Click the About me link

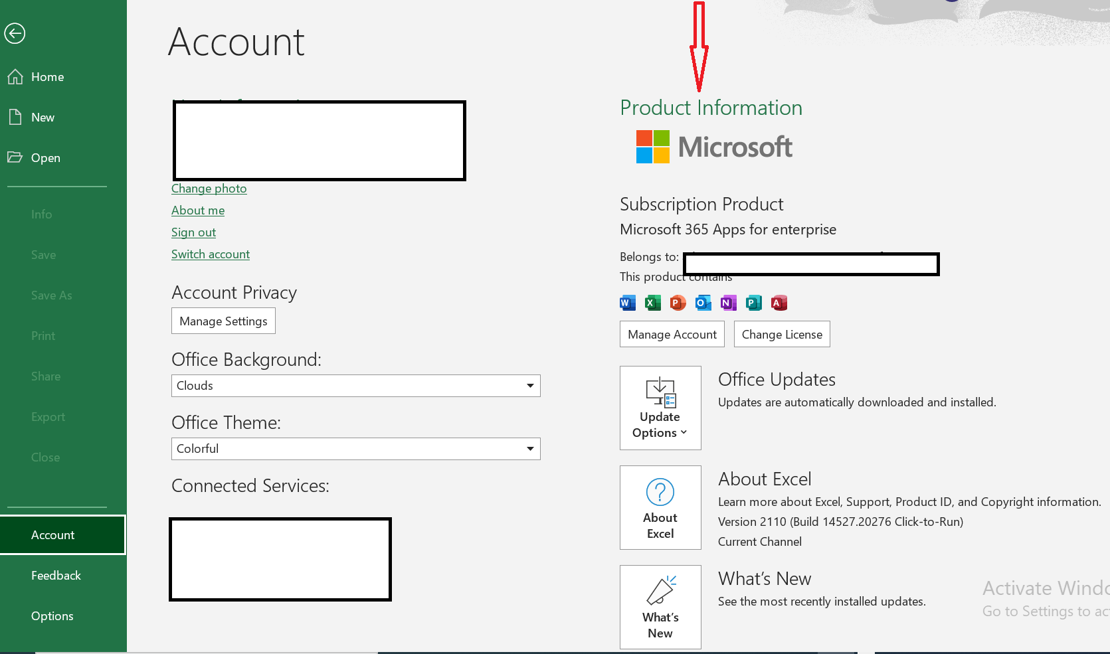point(198,210)
